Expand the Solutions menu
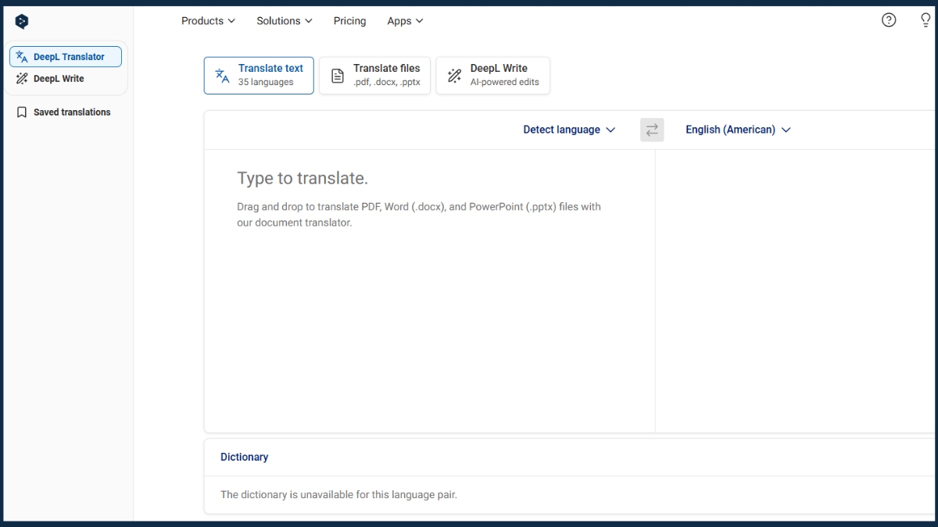938x527 pixels. coord(285,21)
